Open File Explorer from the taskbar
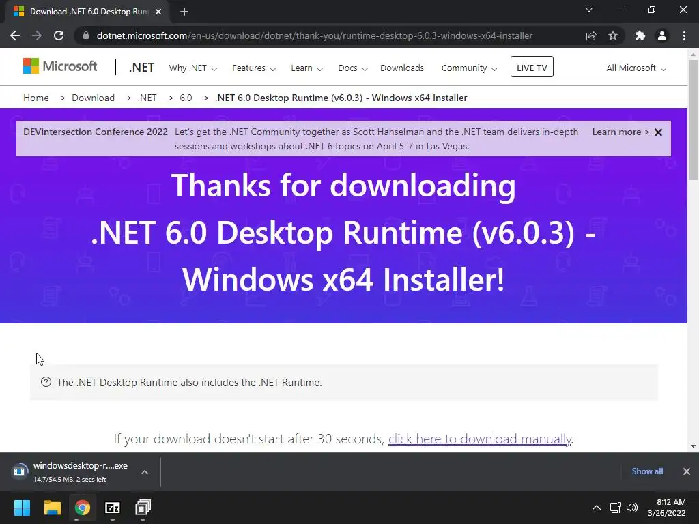Image resolution: width=699 pixels, height=524 pixels. (x=52, y=508)
